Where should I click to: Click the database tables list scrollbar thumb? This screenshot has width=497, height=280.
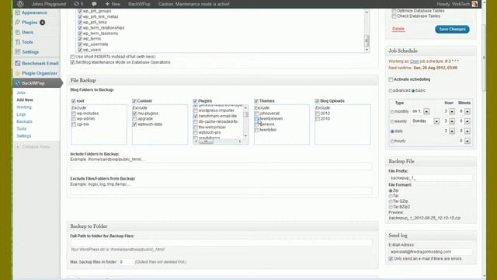point(367,40)
